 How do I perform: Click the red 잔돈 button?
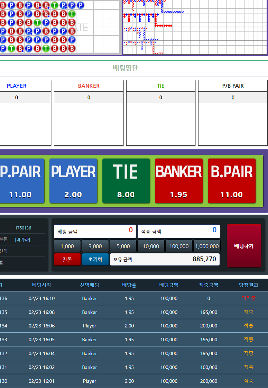[67, 259]
